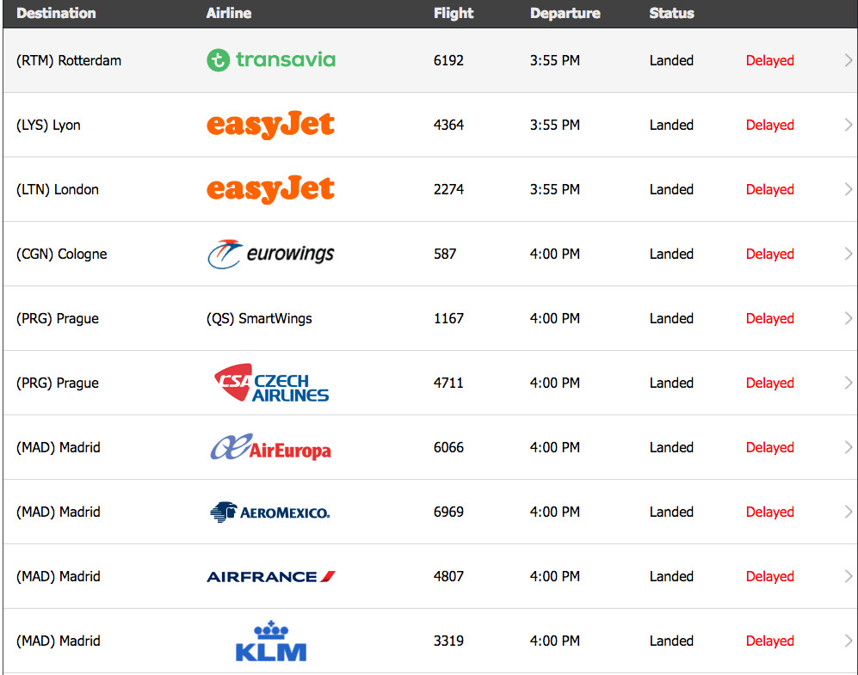Click the AirEuropa airline logo

click(271, 447)
